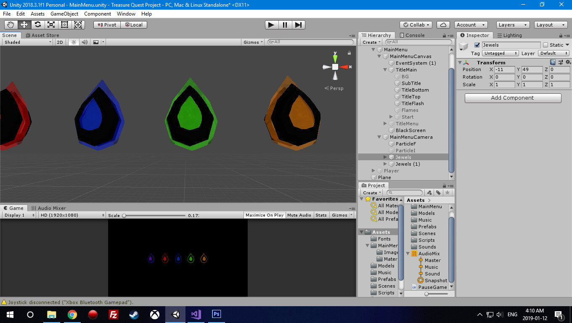Image resolution: width=572 pixels, height=323 pixels.
Task: Click the scene effects image icon
Action: point(96,42)
